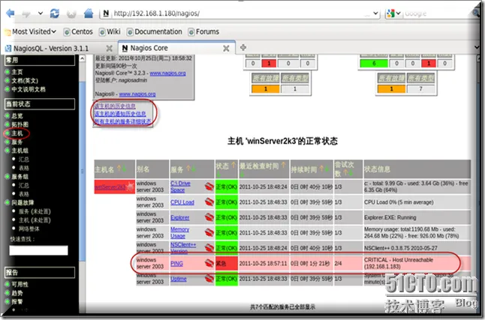Screen dimensions: 485x320
Task: Open the Most Visited bookmarks dropdown
Action: [31, 31]
